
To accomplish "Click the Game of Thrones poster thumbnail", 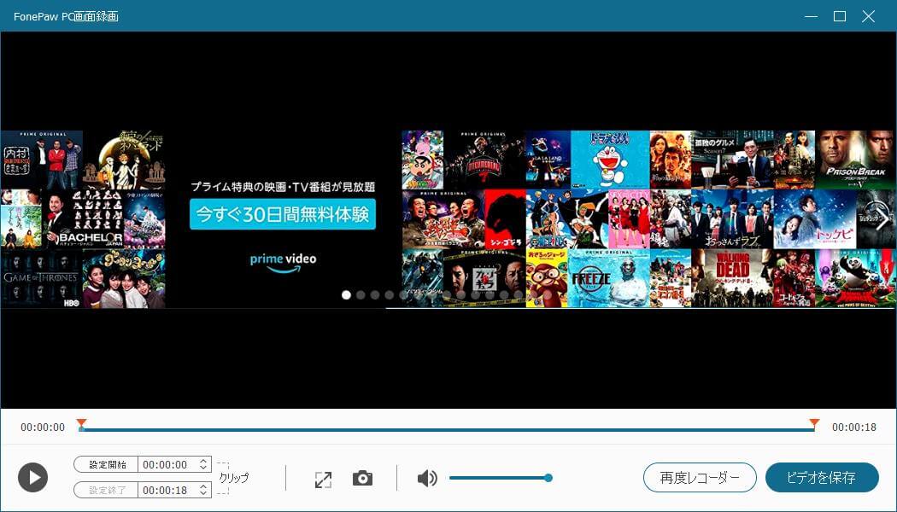I will coord(41,279).
